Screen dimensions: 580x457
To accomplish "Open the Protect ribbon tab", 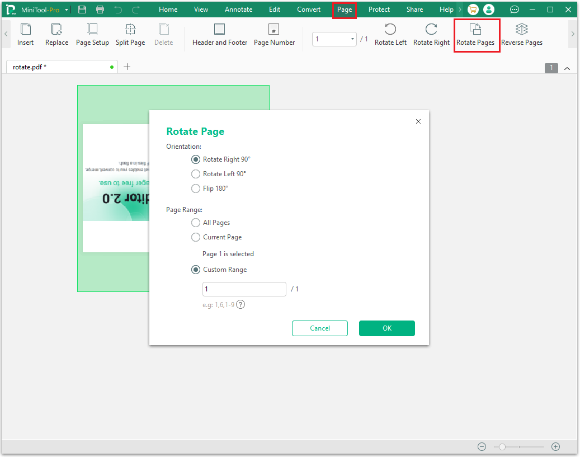I will coord(379,10).
